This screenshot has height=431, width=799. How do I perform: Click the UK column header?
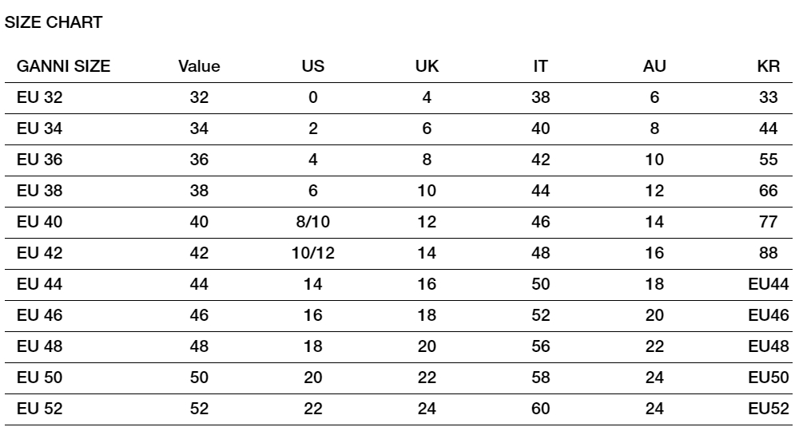pyautogui.click(x=427, y=66)
